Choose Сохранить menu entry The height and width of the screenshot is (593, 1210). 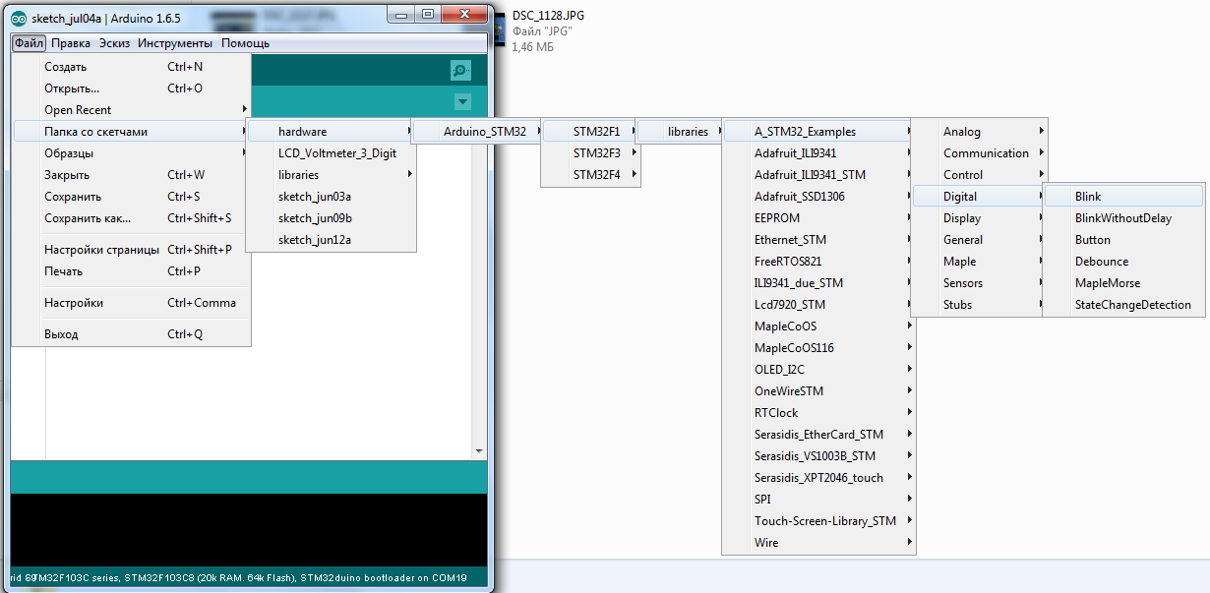coord(132,197)
